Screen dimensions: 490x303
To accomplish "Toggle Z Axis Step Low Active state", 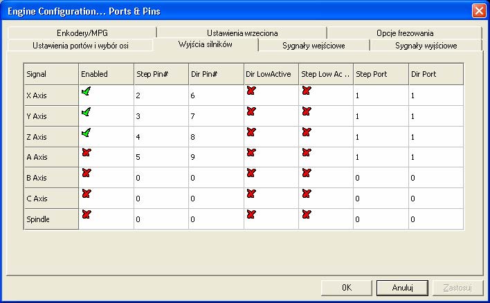I will (307, 132).
